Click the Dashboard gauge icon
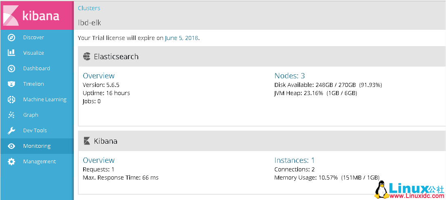The image size is (446, 200). click(11, 69)
